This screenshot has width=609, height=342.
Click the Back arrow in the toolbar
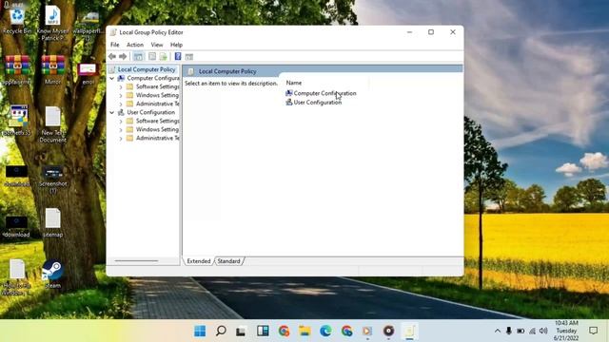point(112,57)
